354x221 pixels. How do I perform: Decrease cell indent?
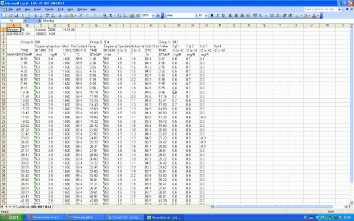[x=284, y=15]
